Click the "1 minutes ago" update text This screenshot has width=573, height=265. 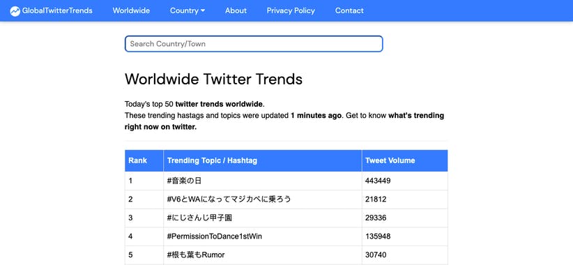tap(316, 116)
